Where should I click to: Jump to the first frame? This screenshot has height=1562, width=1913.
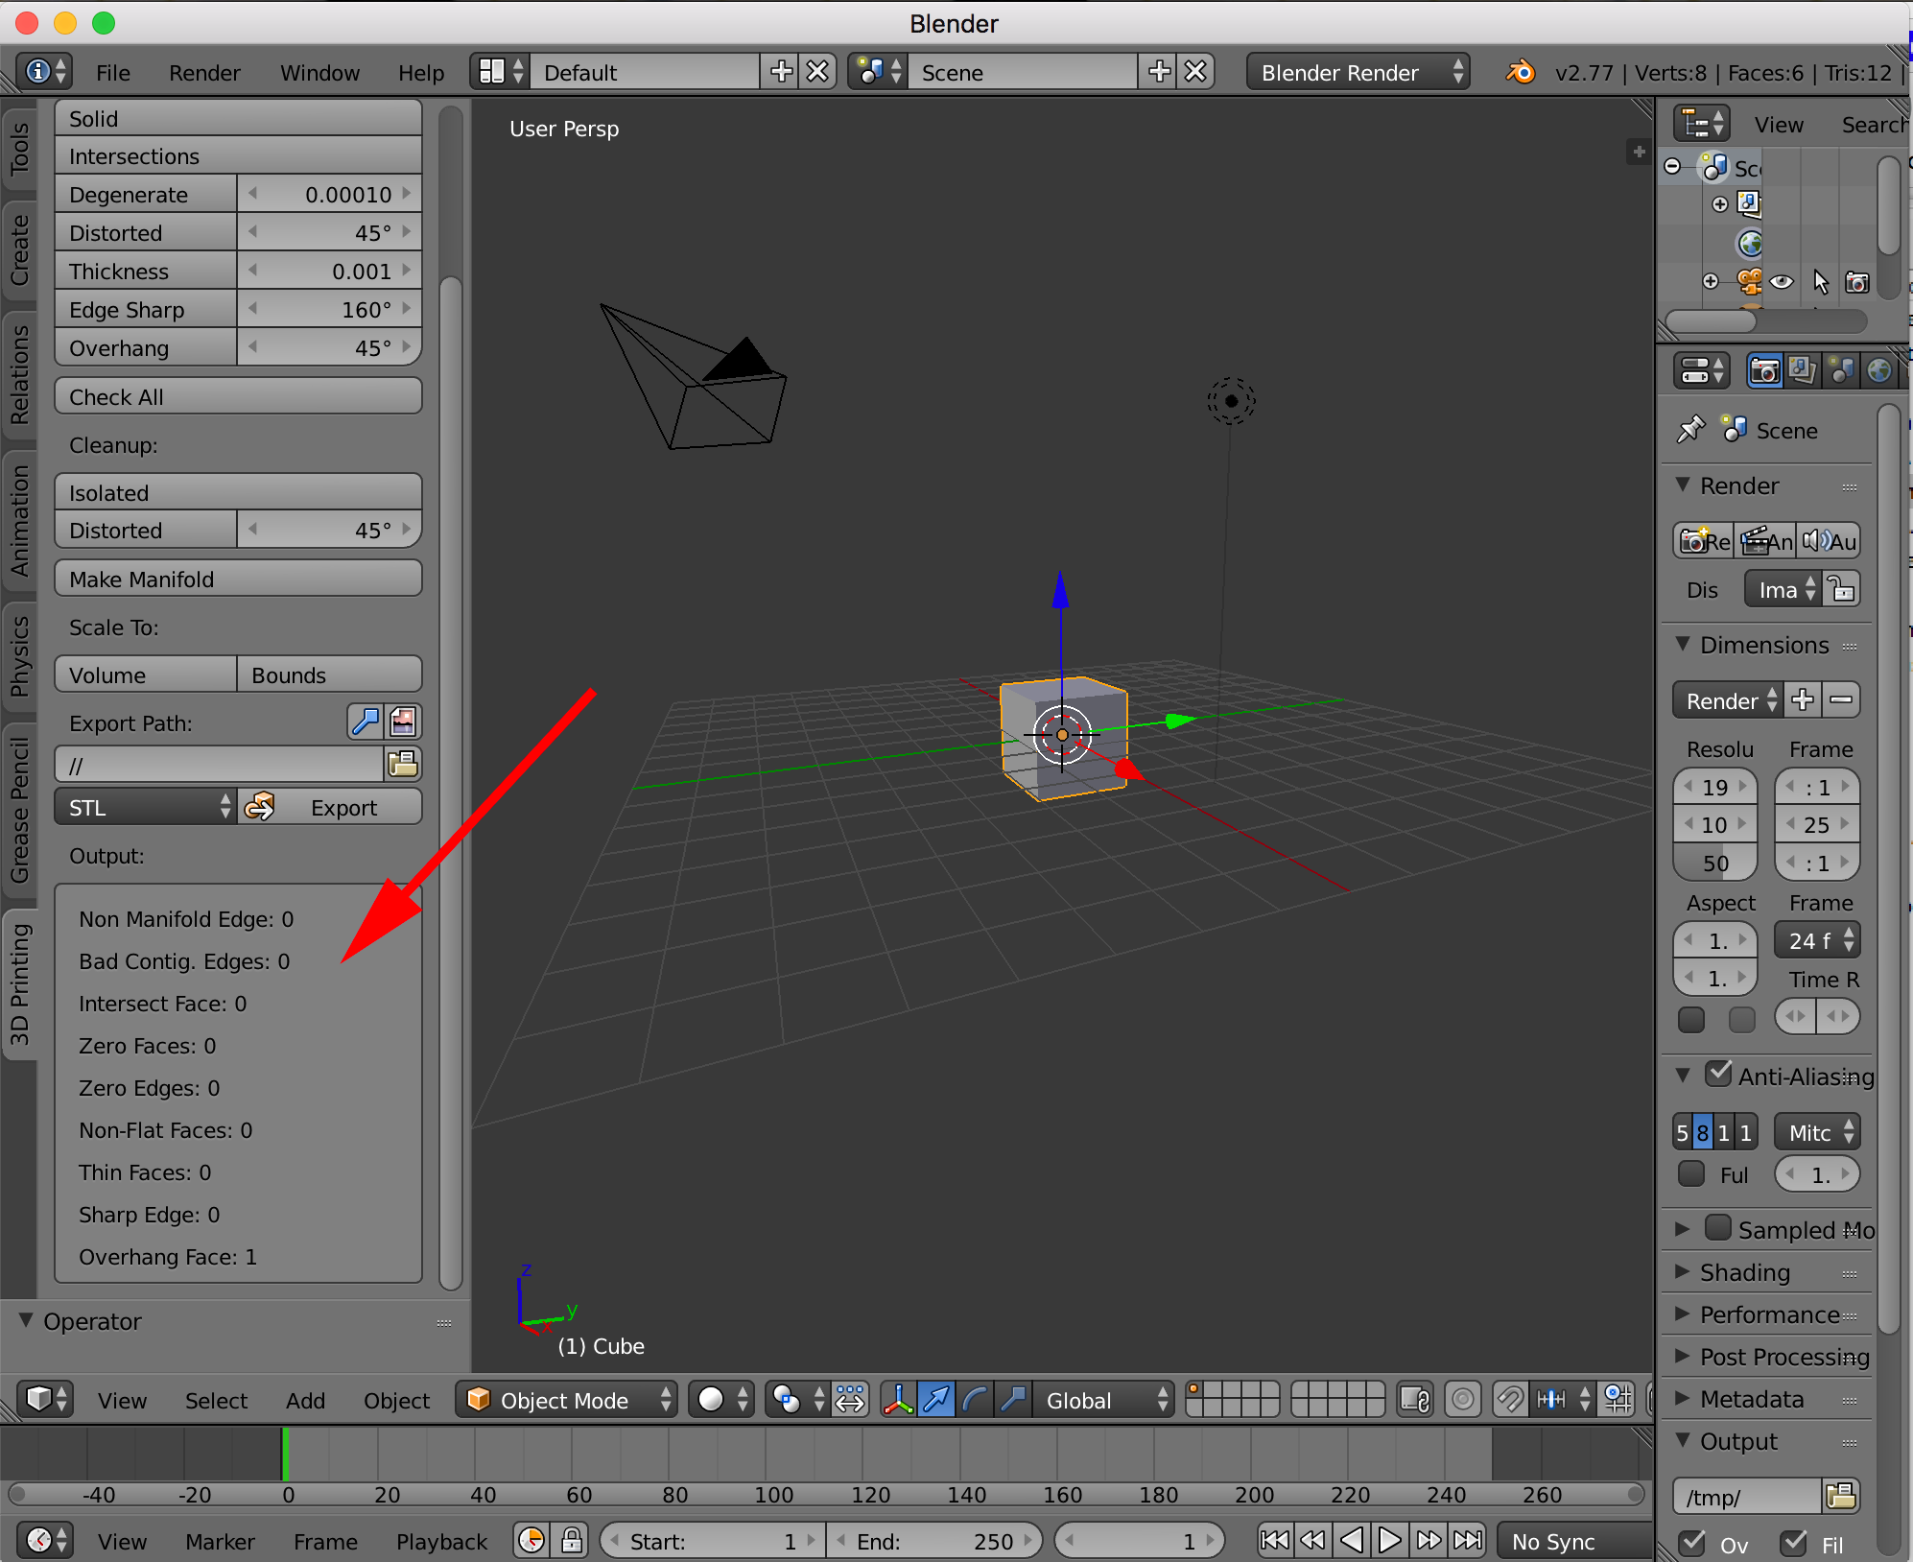[1275, 1540]
